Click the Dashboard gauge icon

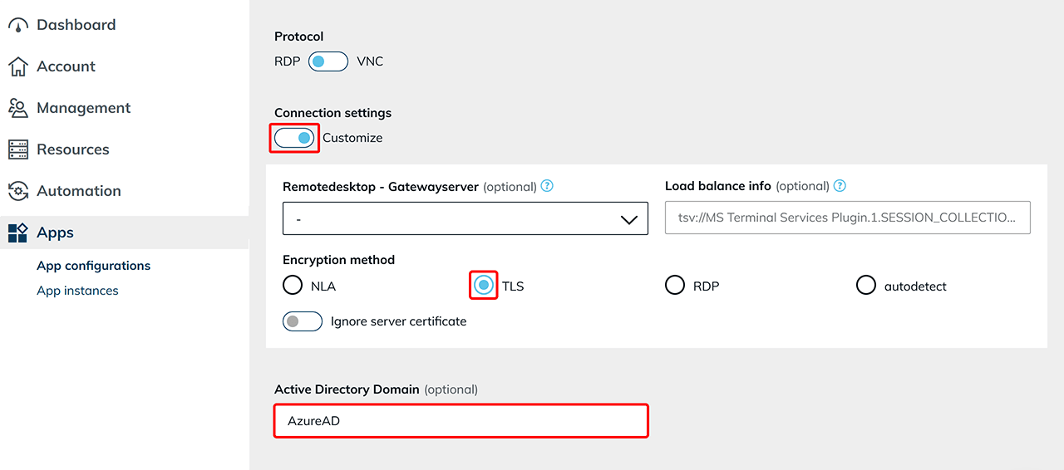(18, 25)
